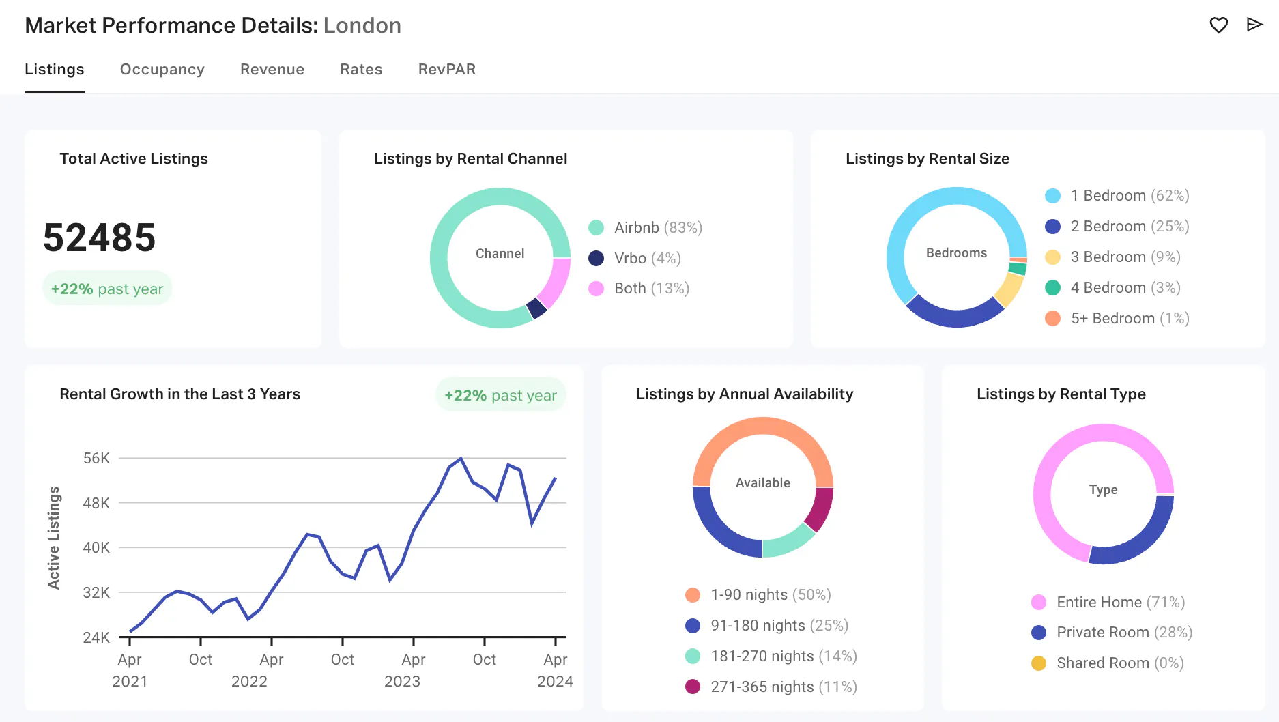Click the send share icon

(x=1254, y=25)
